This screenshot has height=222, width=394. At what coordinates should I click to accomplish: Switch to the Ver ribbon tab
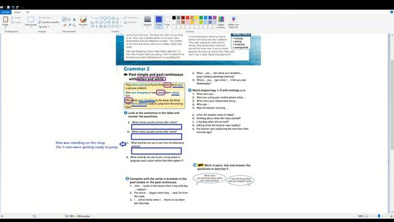(x=28, y=12)
